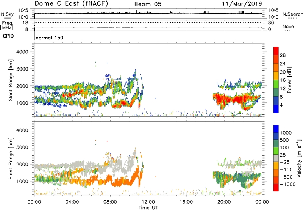Select the grey Velocity segment between -25 and 25
The image size is (303, 210).
(276, 158)
